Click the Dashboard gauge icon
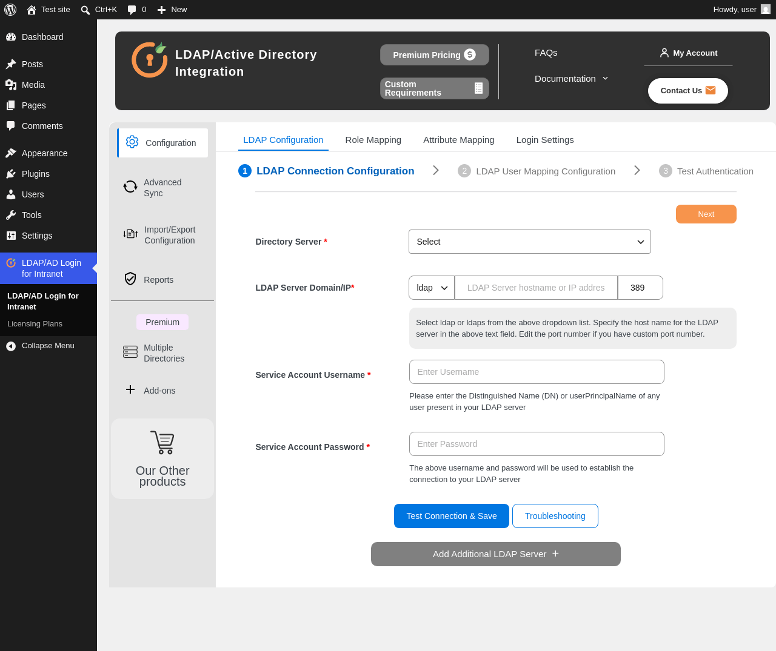Viewport: 776px width, 651px height. pyautogui.click(x=11, y=37)
